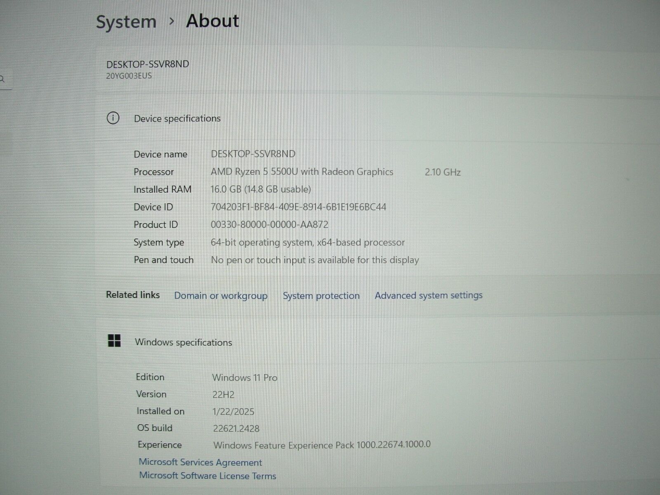Screen dimensions: 660x495
Task: Click model number 20YG003EUS
Action: click(129, 76)
